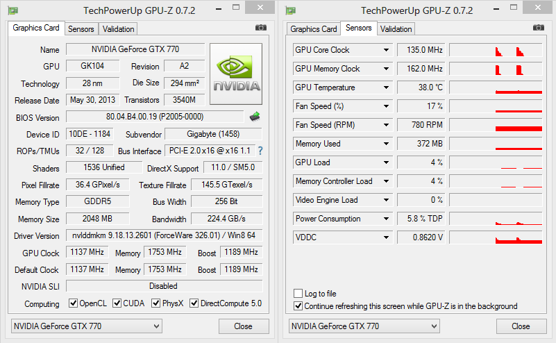Viewport: 556px width, 343px height.
Task: Toggle the OpenCL checkbox
Action: point(73,303)
